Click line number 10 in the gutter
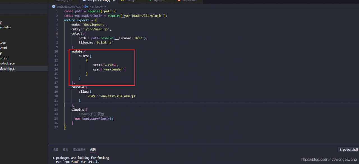The width and height of the screenshot is (359, 164). pyautogui.click(x=56, y=51)
